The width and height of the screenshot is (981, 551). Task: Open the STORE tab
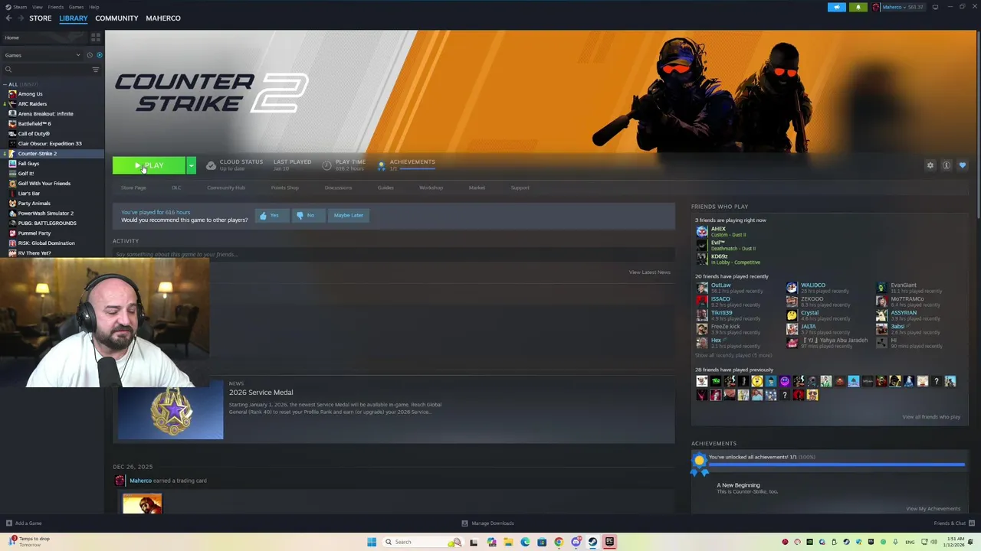pyautogui.click(x=41, y=18)
